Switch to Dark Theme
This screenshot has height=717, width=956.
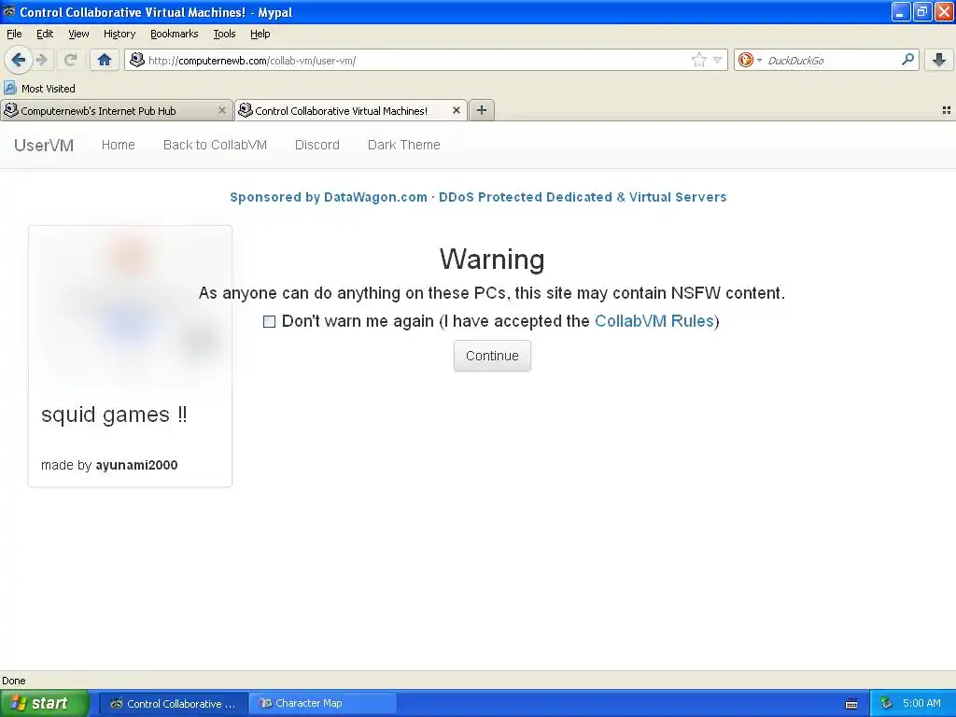(403, 145)
